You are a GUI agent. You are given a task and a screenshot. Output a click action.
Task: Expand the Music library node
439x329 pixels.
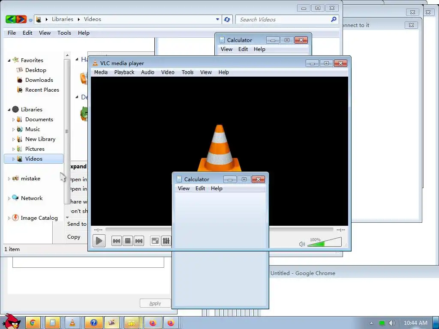(x=13, y=129)
